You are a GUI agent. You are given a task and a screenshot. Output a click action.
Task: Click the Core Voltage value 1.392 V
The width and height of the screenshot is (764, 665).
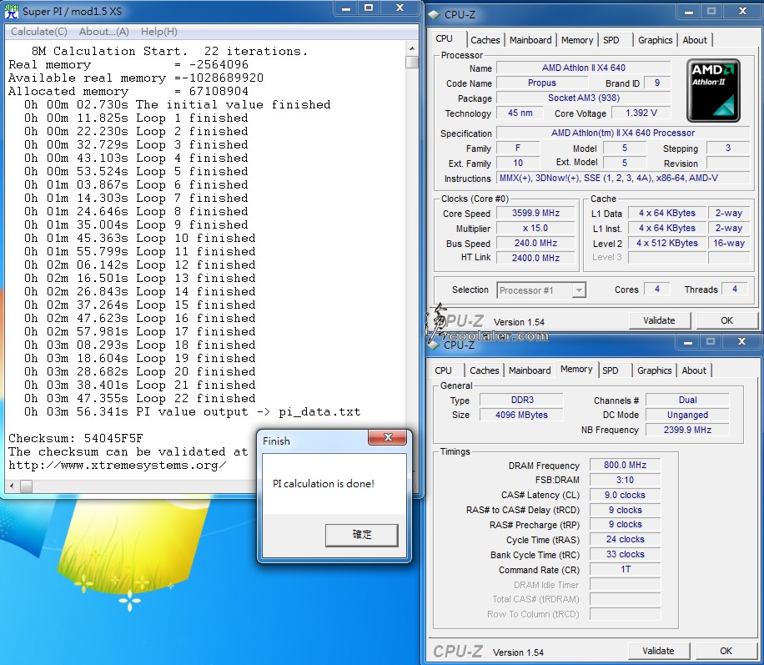[641, 113]
